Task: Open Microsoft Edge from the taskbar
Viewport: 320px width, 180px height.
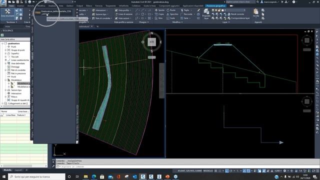Action: coord(94,176)
